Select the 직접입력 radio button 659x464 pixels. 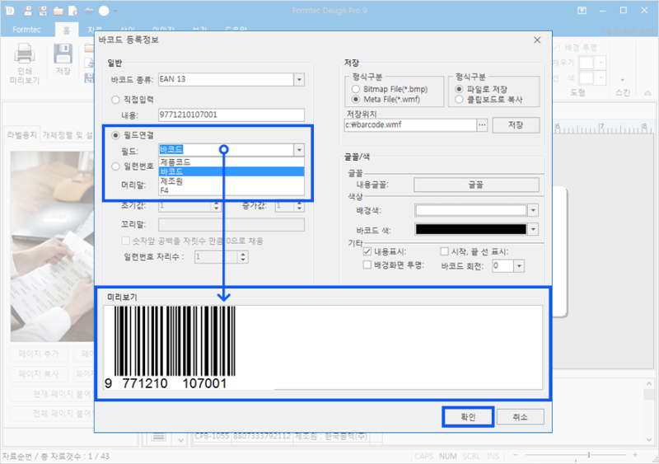115,100
